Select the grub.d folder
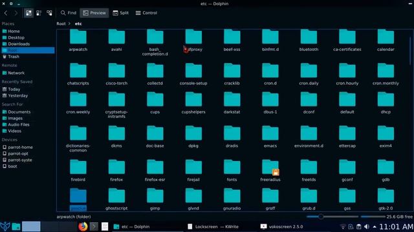 pos(309,199)
